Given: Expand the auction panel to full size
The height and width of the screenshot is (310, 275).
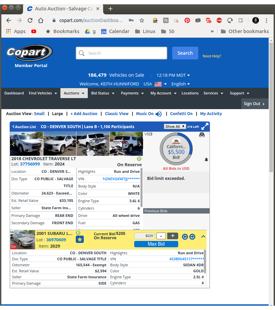Looking at the screenshot, I should point(205,126).
